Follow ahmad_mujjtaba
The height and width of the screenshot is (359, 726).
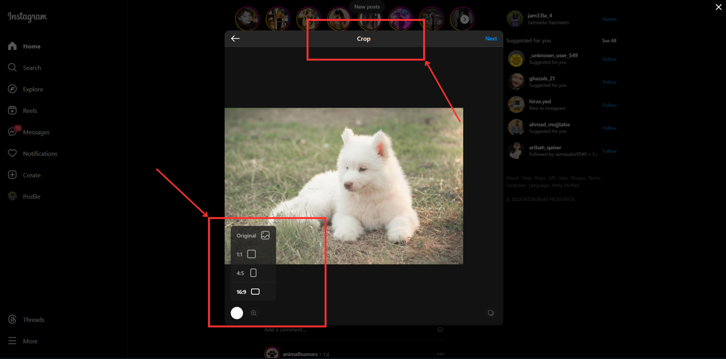[609, 128]
